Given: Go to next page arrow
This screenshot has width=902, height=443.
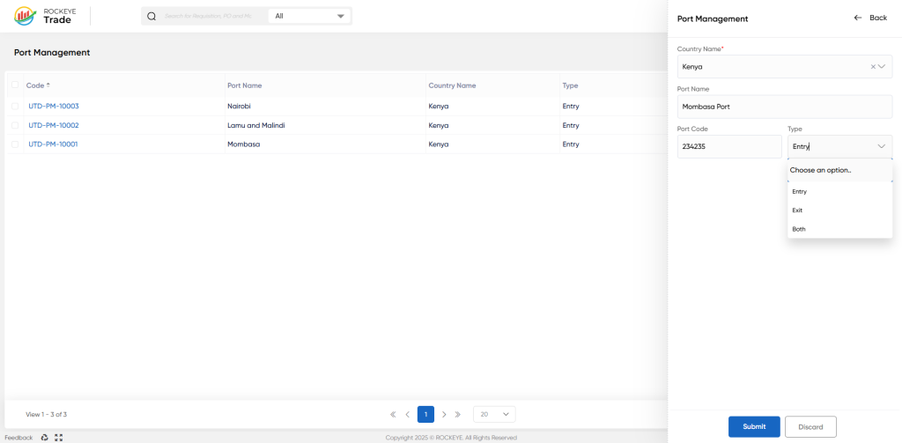Looking at the screenshot, I should click(x=444, y=414).
